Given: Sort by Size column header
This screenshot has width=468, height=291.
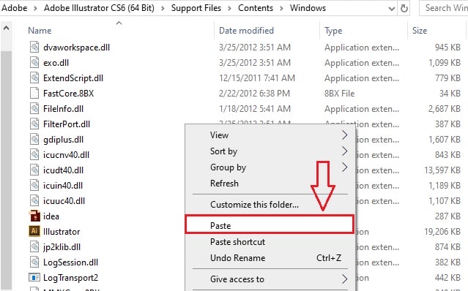Looking at the screenshot, I should pos(420,31).
